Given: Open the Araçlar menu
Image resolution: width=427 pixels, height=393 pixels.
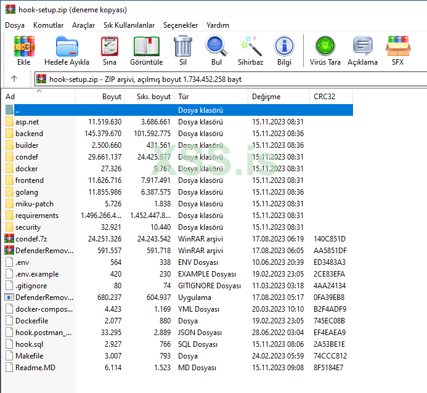Looking at the screenshot, I should click(x=83, y=25).
